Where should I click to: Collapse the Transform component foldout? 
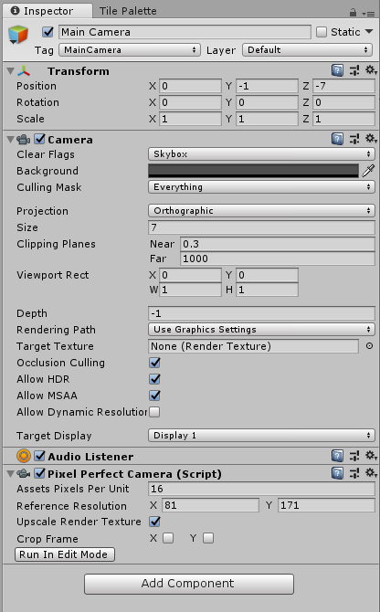coord(11,71)
